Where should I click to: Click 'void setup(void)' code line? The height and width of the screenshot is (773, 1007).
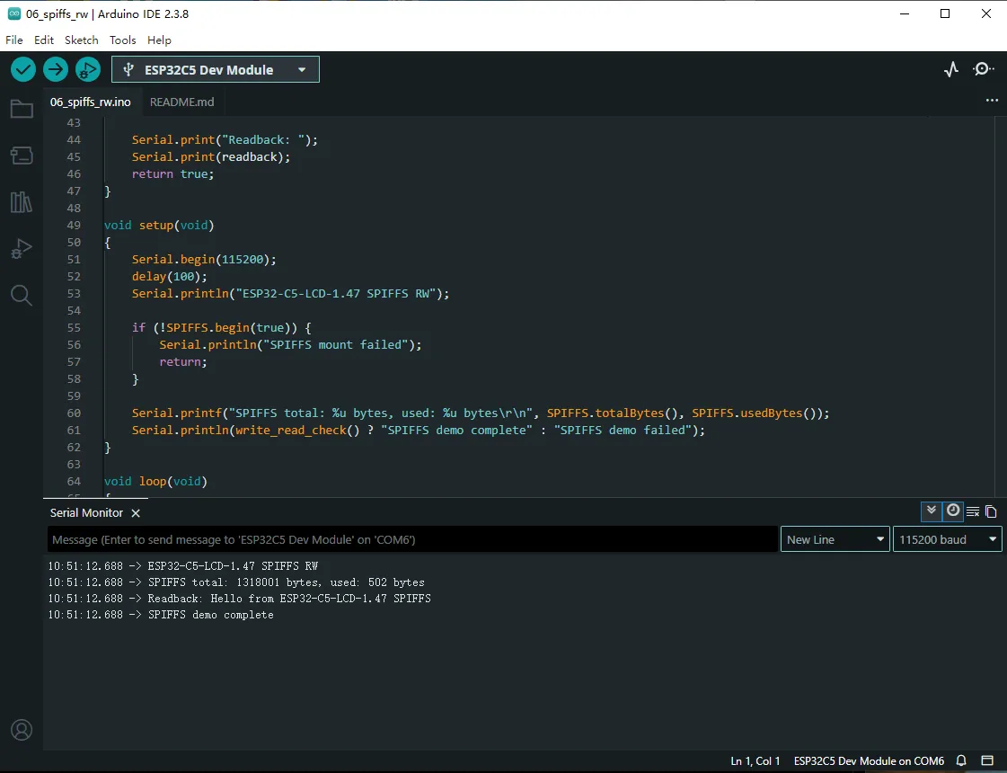pos(159,226)
